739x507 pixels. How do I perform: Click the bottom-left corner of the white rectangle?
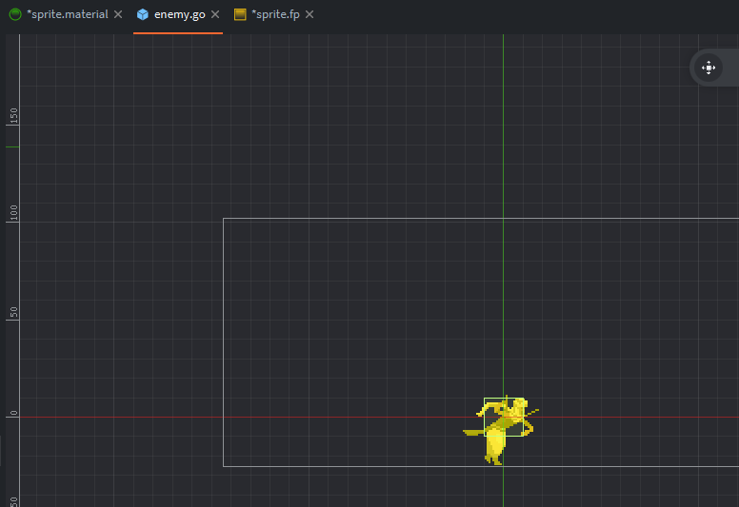point(224,466)
